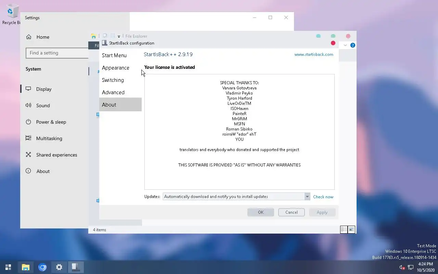Open the Settings gear on the taskbar
The image size is (438, 274).
coord(59,267)
